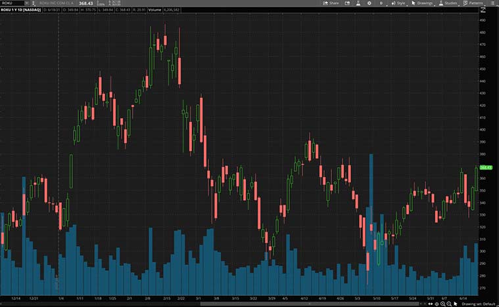Viewport: 499px width, 307px height.
Task: Click Drawing set: Default selector
Action: pyautogui.click(x=478, y=304)
